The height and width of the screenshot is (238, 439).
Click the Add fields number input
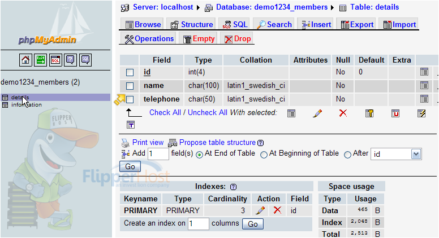click(x=158, y=154)
